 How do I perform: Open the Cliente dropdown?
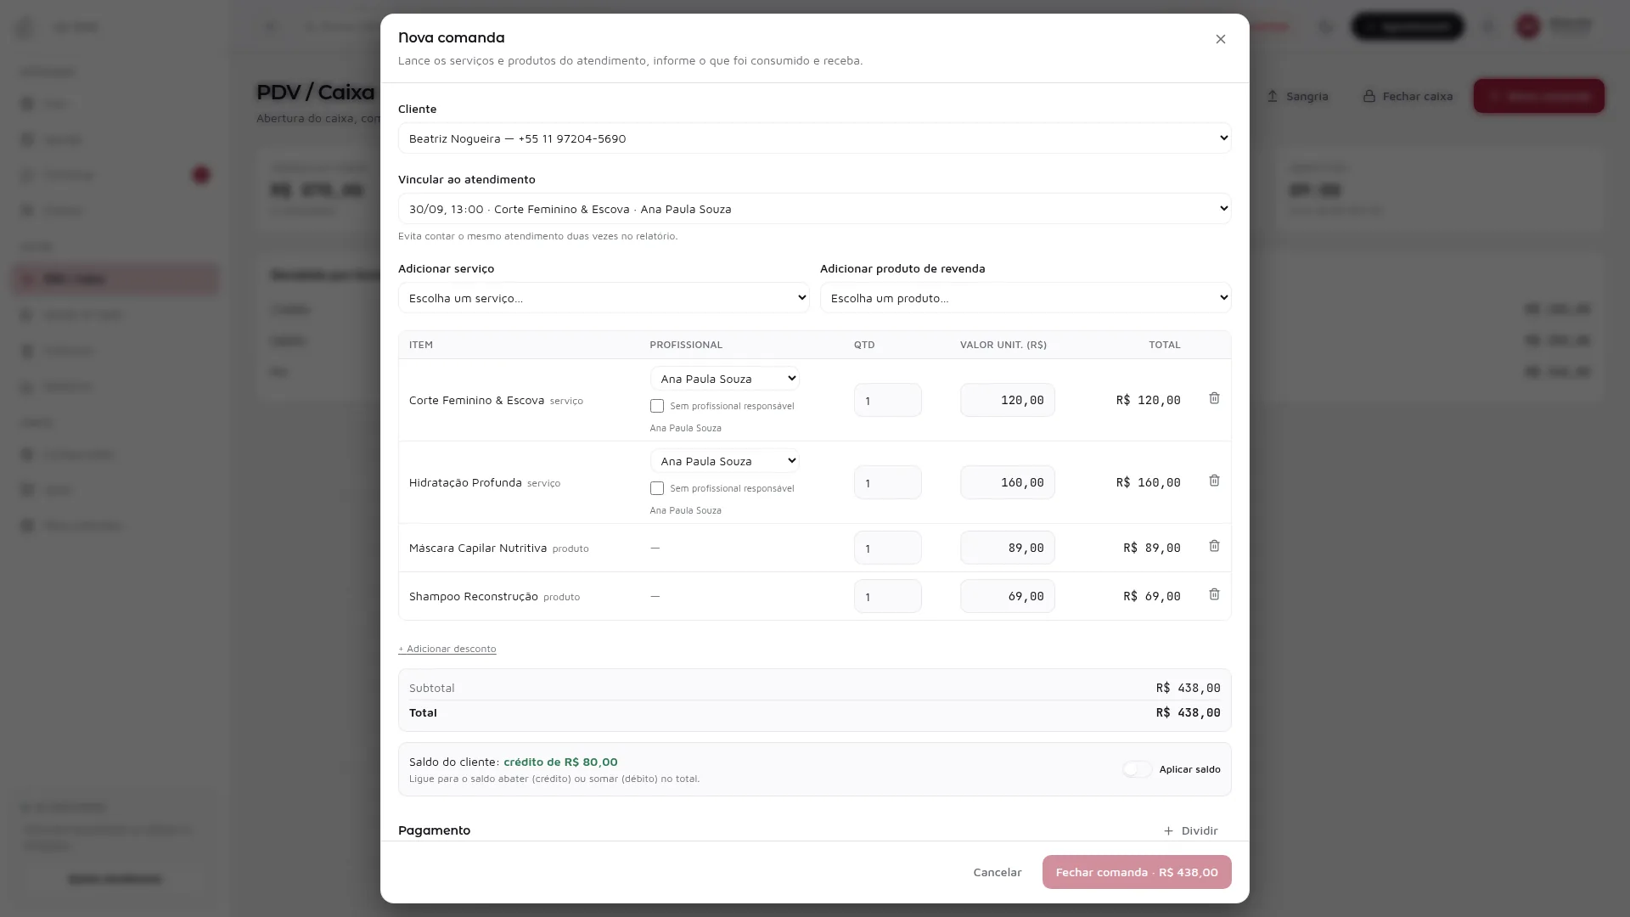[814, 138]
